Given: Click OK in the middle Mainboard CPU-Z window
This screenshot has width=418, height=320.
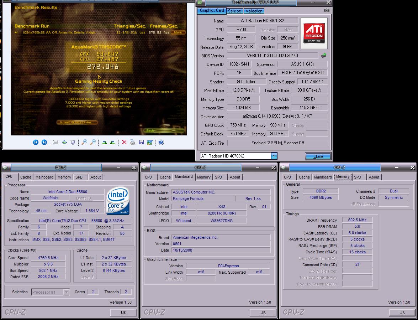Looking at the screenshot, I should [263, 312].
